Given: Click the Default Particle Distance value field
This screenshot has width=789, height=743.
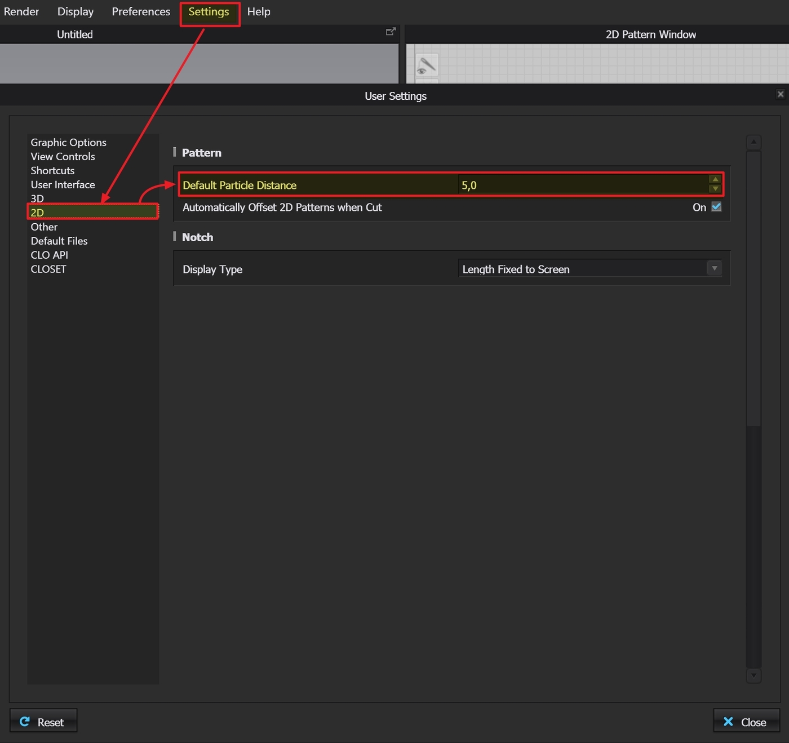Looking at the screenshot, I should (x=583, y=185).
